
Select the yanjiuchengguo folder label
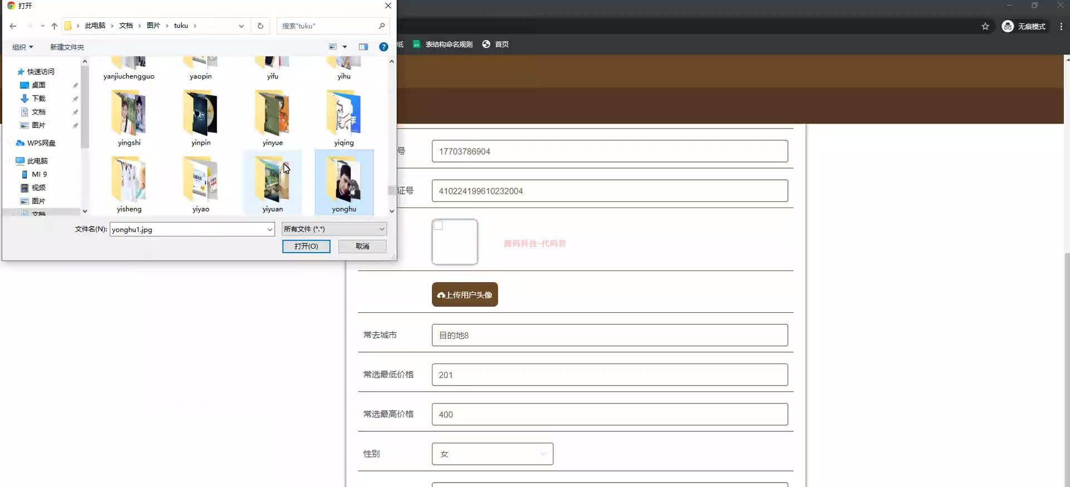pyautogui.click(x=129, y=76)
